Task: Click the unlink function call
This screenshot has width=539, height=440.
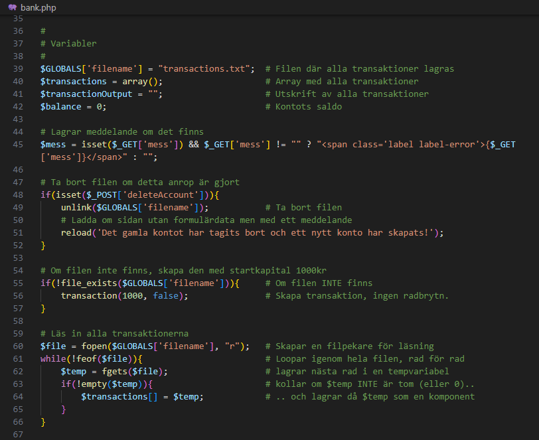Action: coord(76,208)
